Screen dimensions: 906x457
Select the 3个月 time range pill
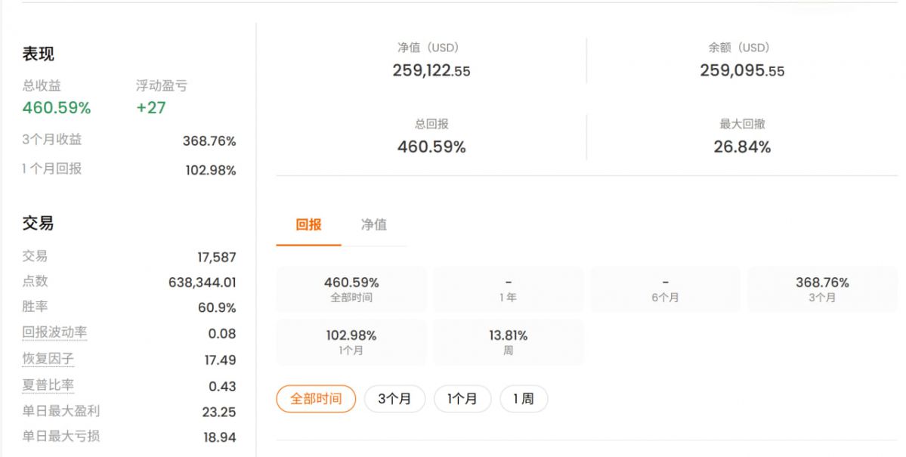click(x=394, y=399)
